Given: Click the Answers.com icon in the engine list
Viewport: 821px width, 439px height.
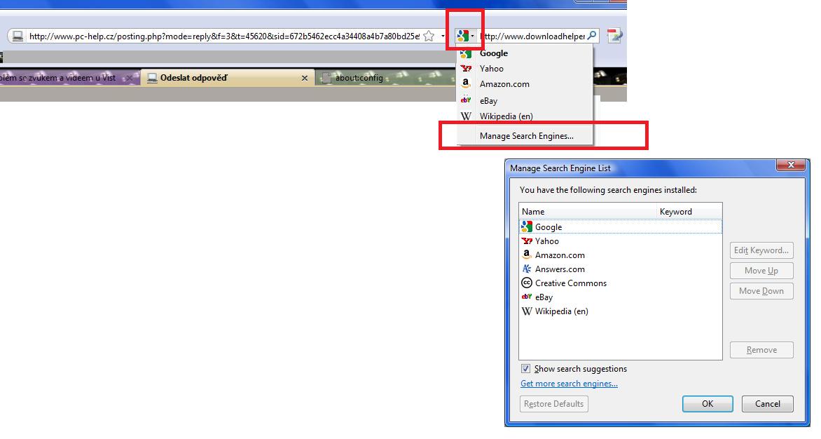Looking at the screenshot, I should (x=527, y=269).
